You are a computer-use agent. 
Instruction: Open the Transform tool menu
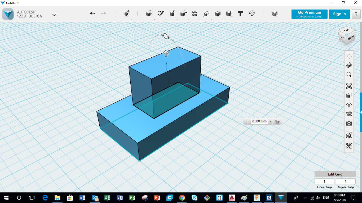[127, 14]
